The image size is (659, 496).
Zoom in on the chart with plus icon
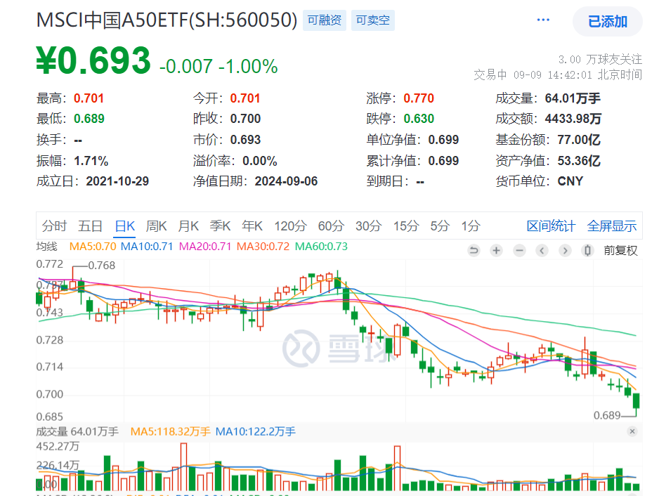coord(496,250)
